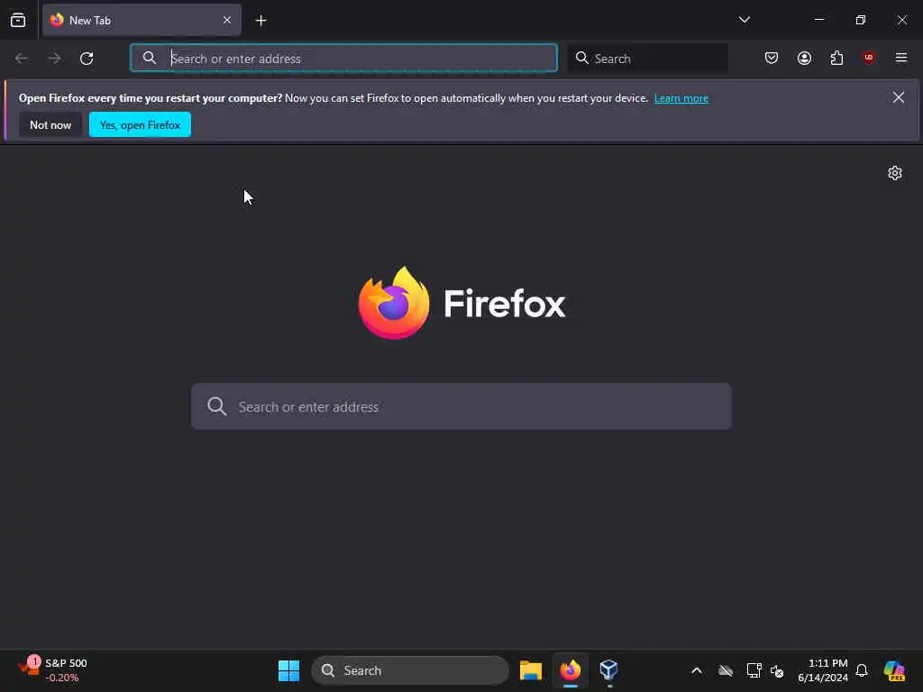Open the S&P 500 widget
Screen dimensions: 923x692
coord(51,670)
